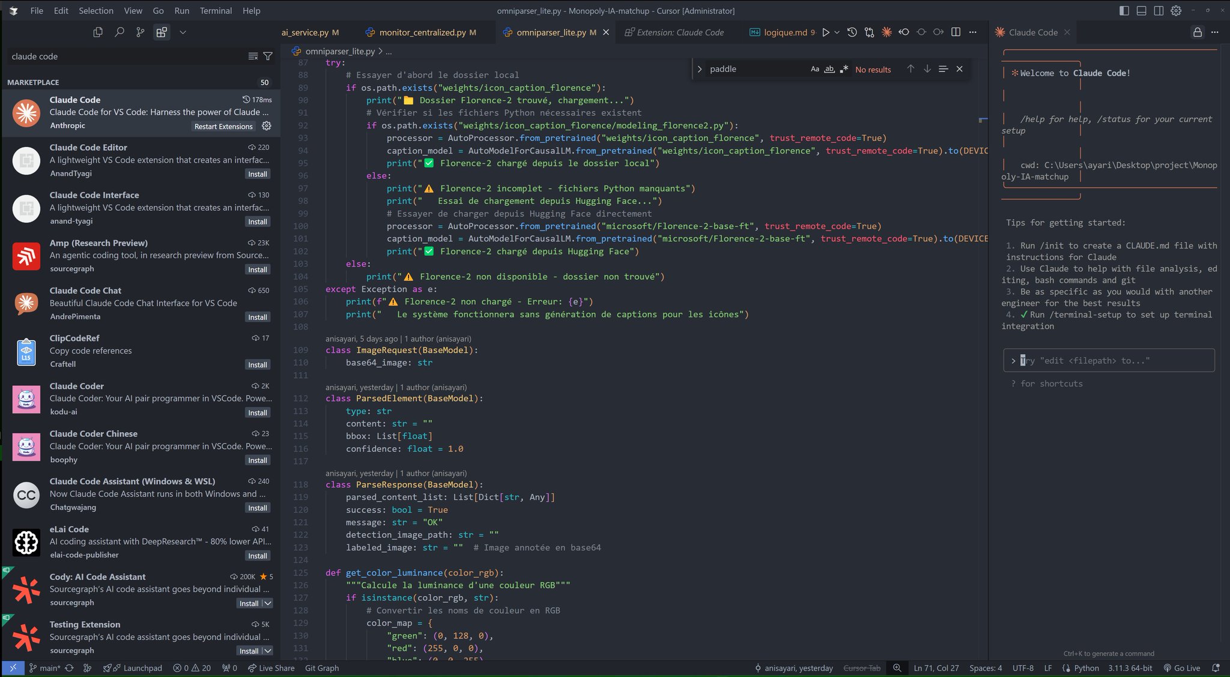Change LF end of line sequence
The width and height of the screenshot is (1230, 677).
pos(1048,668)
